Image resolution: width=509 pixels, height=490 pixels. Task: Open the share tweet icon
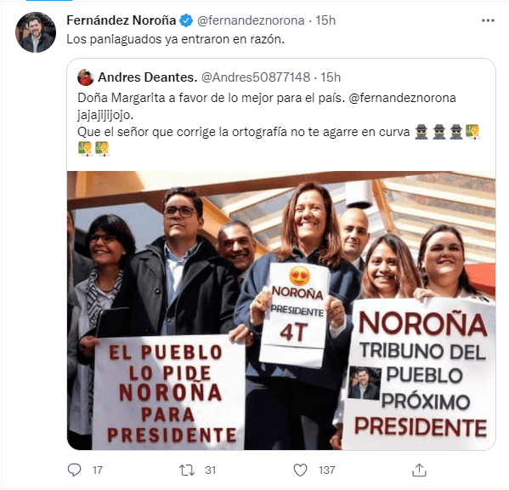pyautogui.click(x=419, y=470)
